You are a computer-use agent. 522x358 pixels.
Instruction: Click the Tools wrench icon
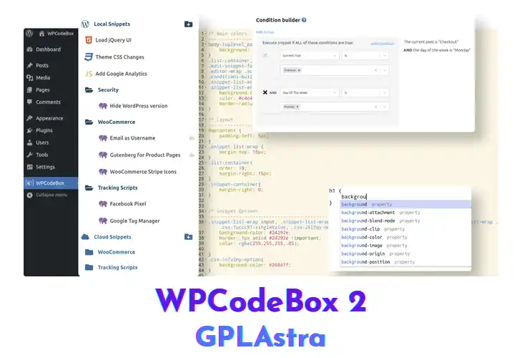pos(29,155)
